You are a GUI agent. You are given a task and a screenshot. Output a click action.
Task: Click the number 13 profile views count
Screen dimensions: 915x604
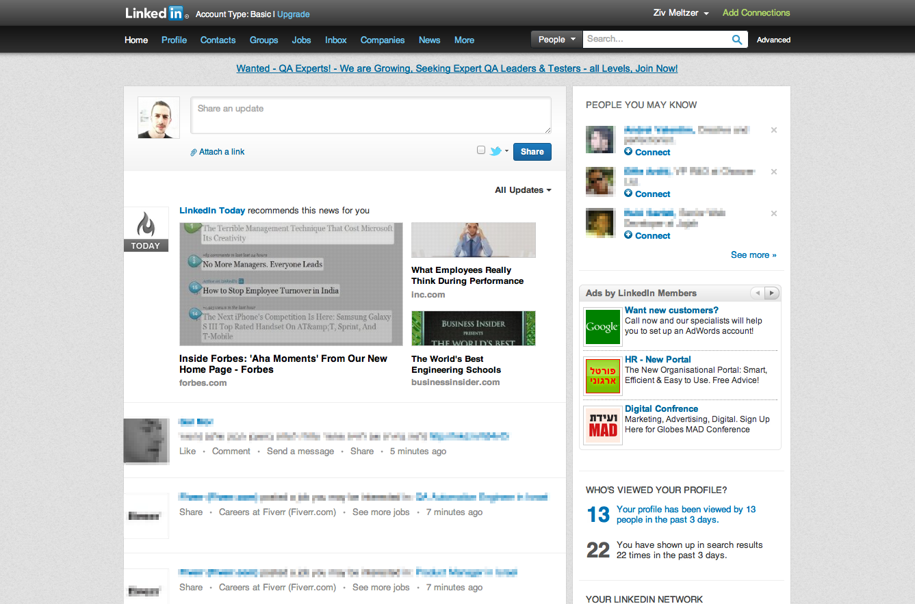[598, 514]
